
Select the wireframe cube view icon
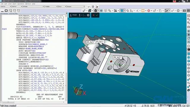point(90,11)
